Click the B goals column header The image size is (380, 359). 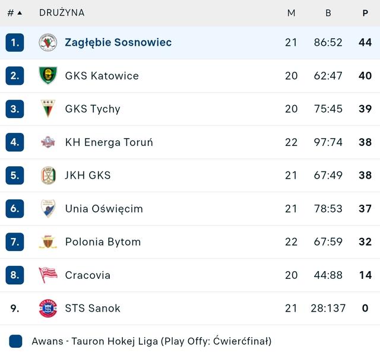328,12
